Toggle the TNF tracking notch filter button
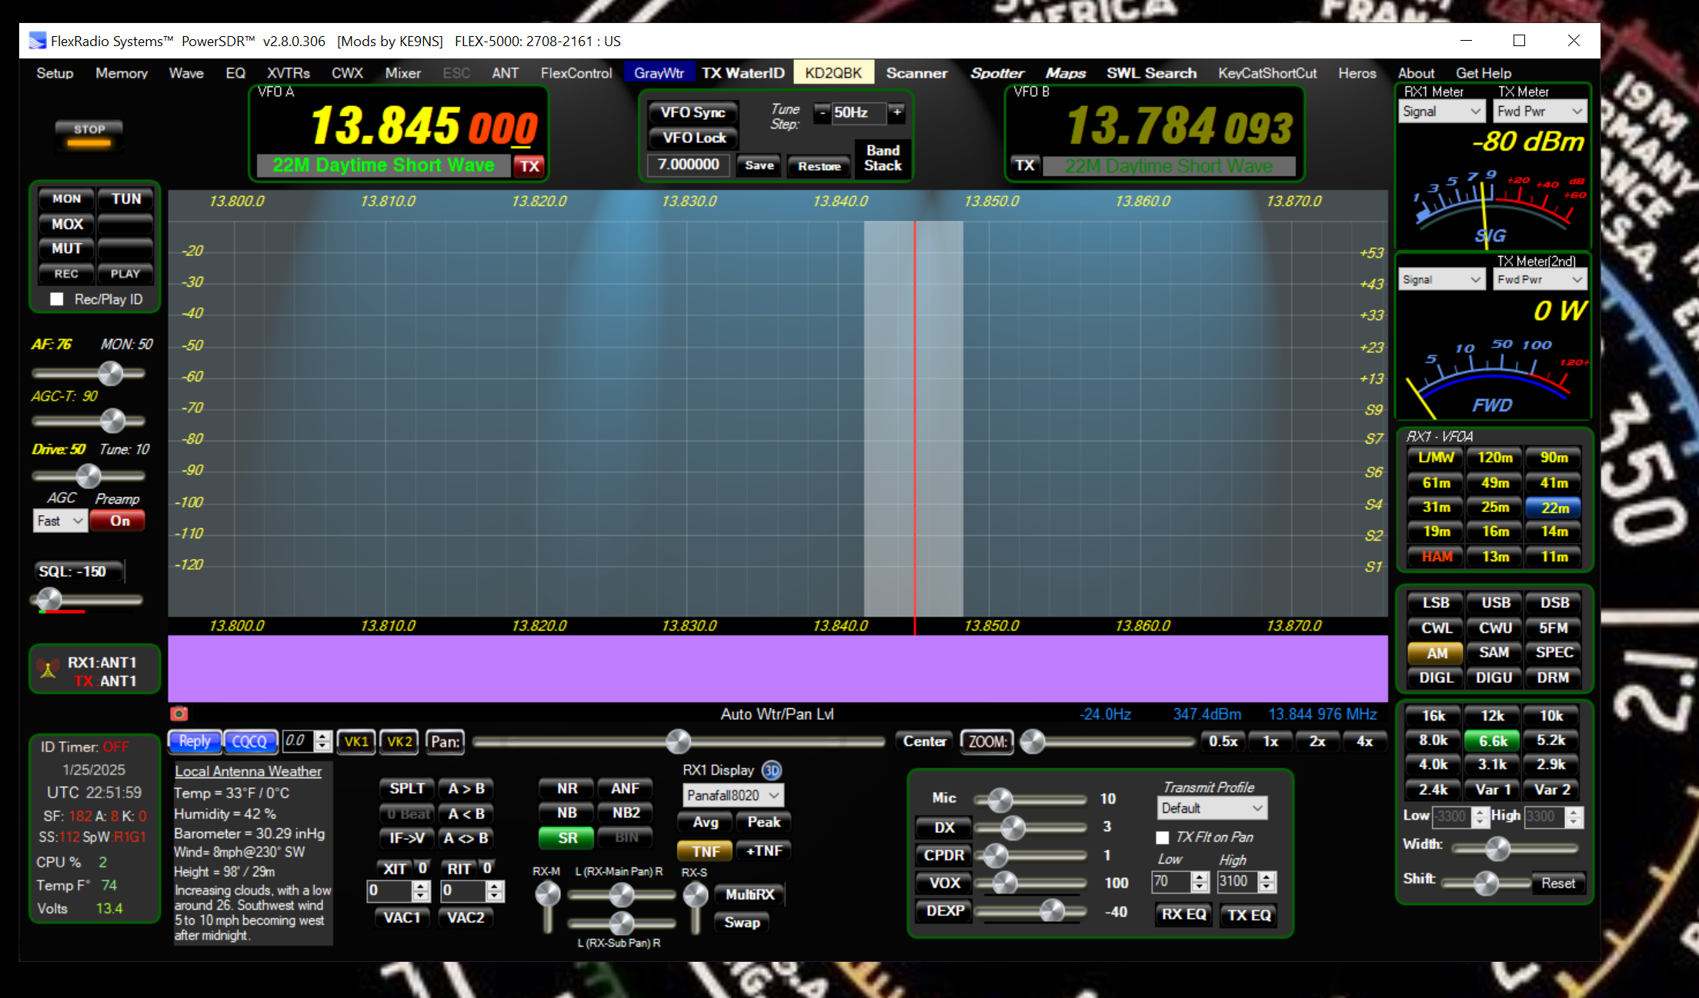Viewport: 1699px width, 998px height. pyautogui.click(x=705, y=851)
